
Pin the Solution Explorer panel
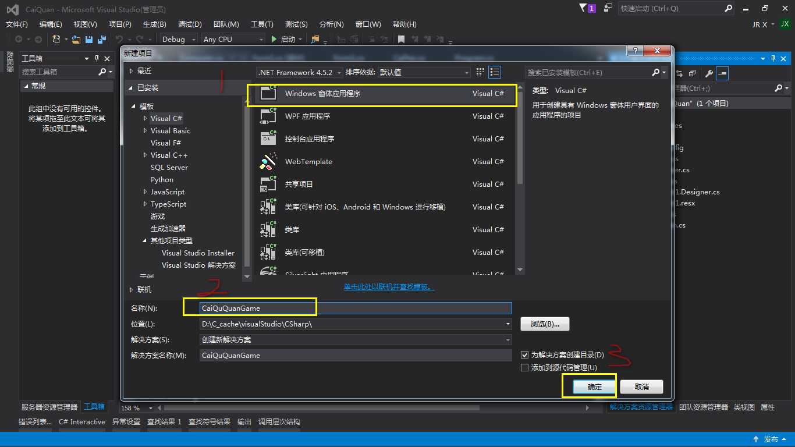pyautogui.click(x=773, y=59)
